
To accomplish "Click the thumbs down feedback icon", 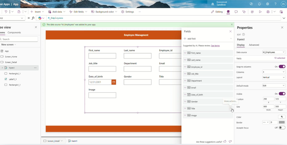I will [230, 141].
